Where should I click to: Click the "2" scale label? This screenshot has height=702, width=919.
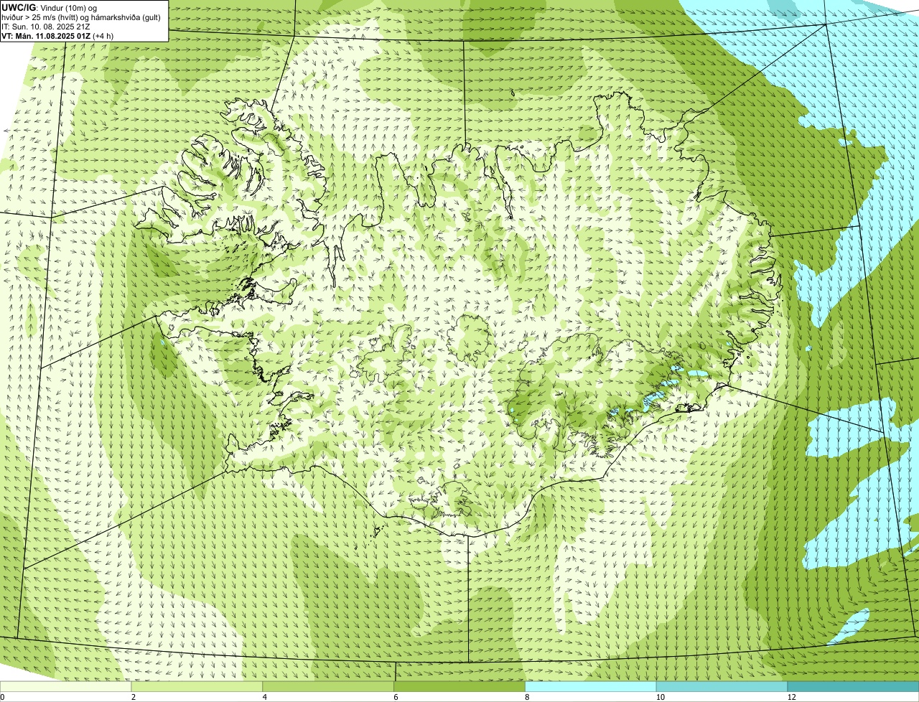pyautogui.click(x=134, y=697)
